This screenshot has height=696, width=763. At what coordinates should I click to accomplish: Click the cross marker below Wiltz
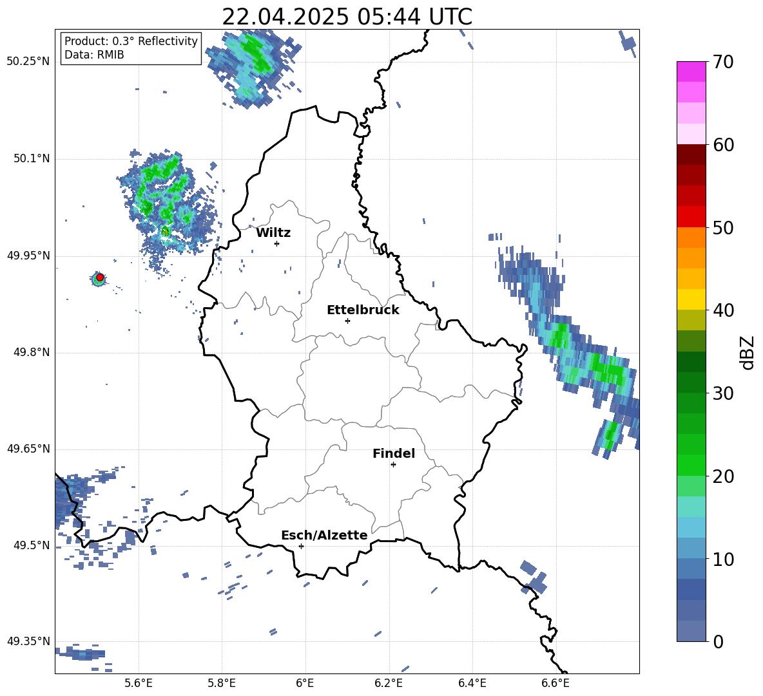276,243
